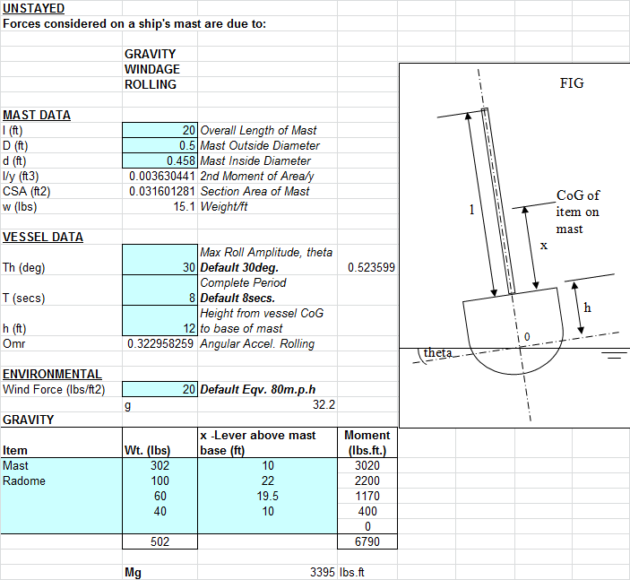Click the weight cell showing 60
The image size is (630, 580).
coord(160,496)
